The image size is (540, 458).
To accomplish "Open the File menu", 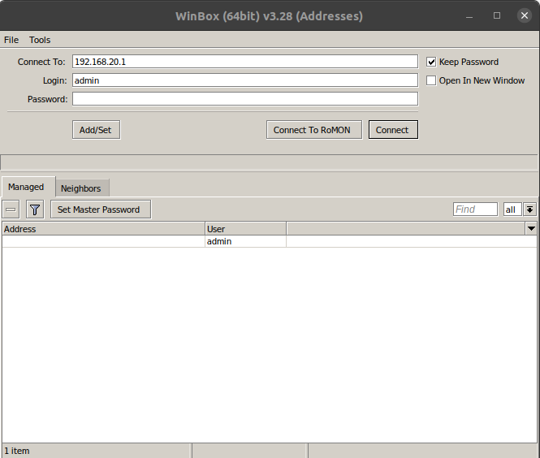I will point(11,40).
